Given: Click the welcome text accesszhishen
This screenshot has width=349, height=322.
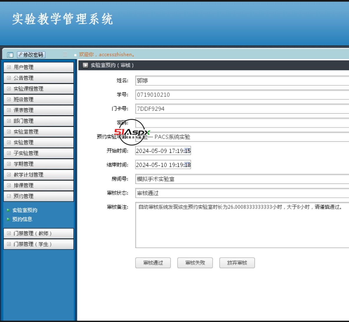Looking at the screenshot, I should pyautogui.click(x=107, y=54).
